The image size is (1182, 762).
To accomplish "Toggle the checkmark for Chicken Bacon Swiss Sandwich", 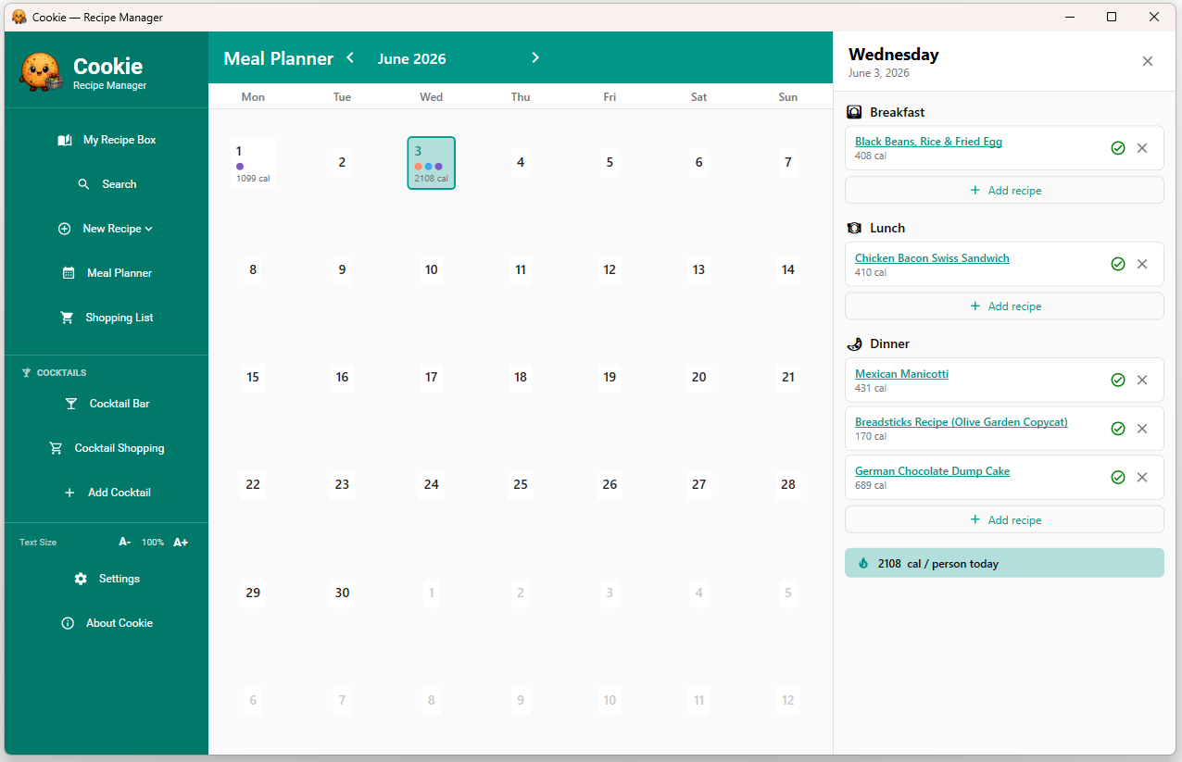I will click(x=1118, y=264).
